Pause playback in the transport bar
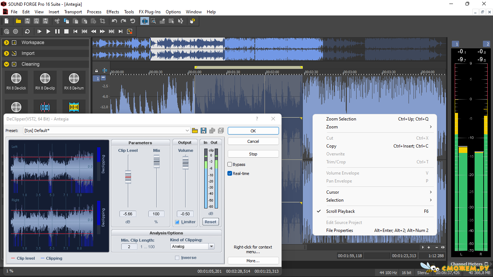The width and height of the screenshot is (493, 277). pyautogui.click(x=57, y=31)
